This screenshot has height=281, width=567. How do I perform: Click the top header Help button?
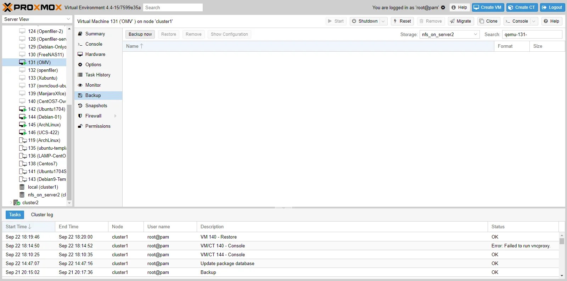460,7
